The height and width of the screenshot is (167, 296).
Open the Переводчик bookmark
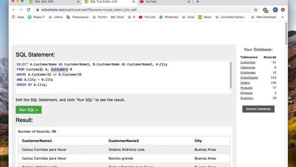tap(78, 17)
